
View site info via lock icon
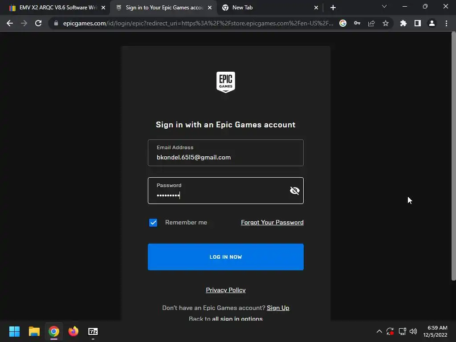pyautogui.click(x=56, y=23)
